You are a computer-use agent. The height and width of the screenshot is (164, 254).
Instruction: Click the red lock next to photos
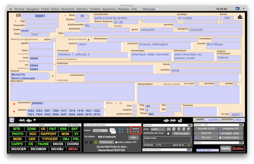tap(14, 111)
